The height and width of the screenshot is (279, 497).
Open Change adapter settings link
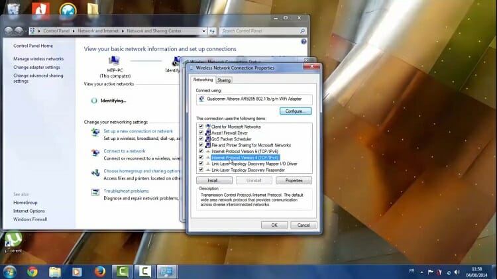[x=36, y=67]
